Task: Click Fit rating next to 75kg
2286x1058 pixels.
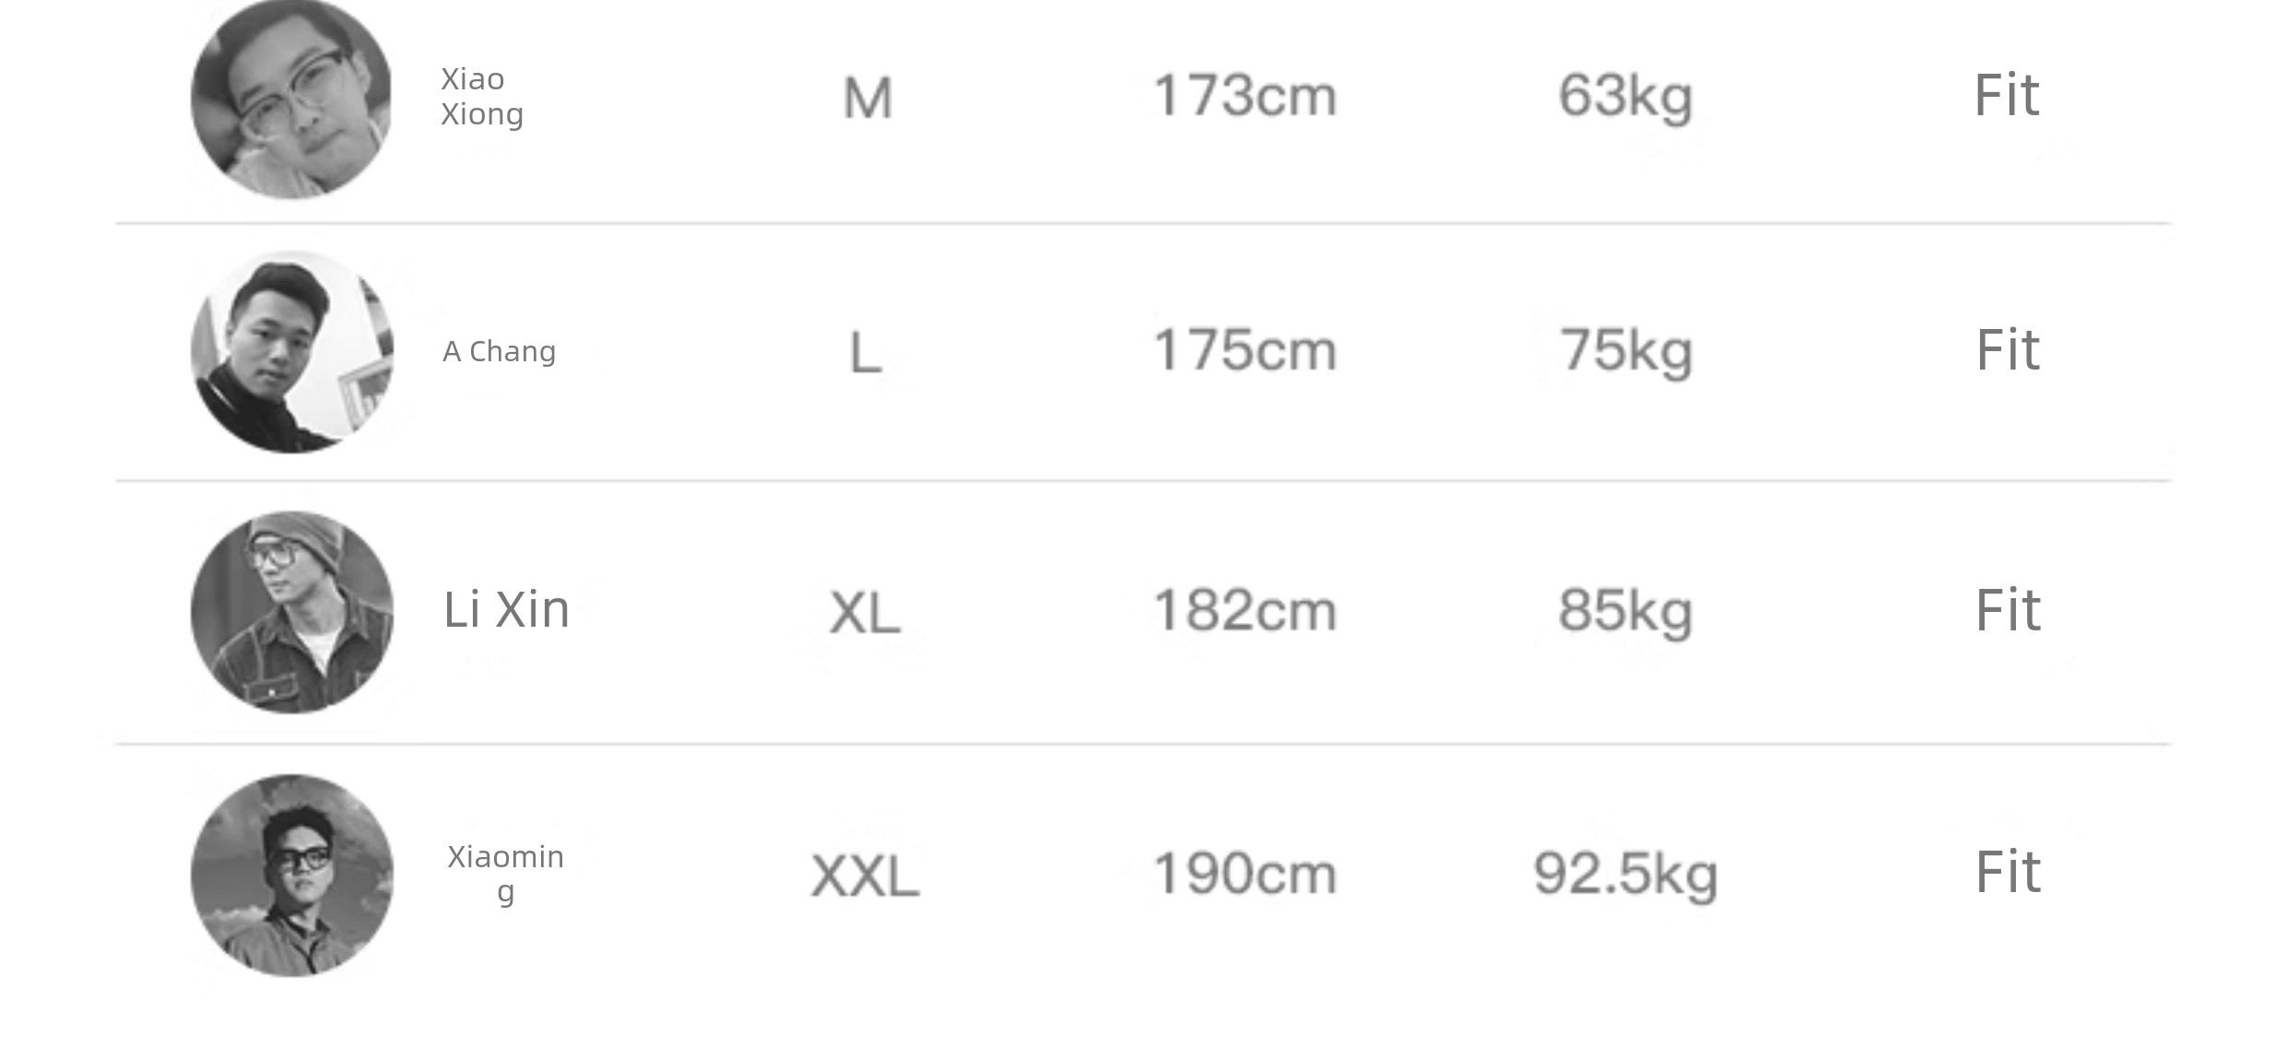Action: click(2008, 351)
